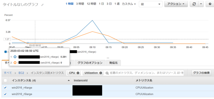
Task: Click the InstanceId column header
Action: pos(81,81)
